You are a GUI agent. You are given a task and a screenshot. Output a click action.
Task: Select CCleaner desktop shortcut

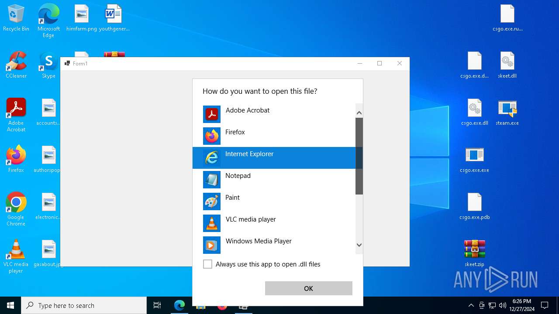coord(16,65)
